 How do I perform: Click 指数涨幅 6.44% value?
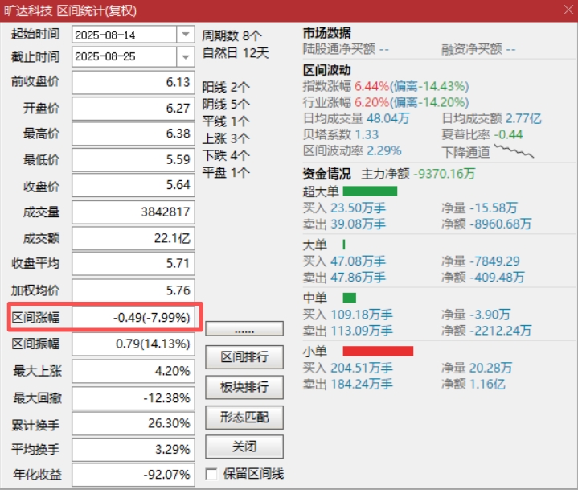(371, 86)
